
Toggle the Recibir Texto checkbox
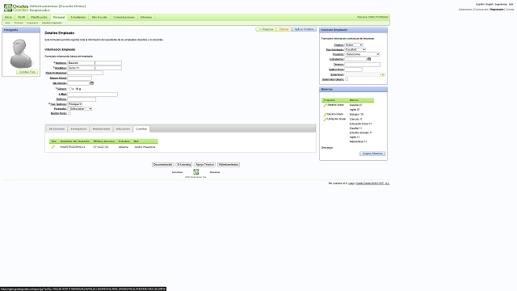69,113
